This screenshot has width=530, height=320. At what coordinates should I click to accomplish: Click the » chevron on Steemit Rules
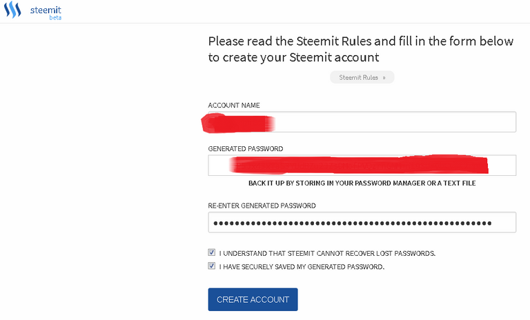coord(384,78)
